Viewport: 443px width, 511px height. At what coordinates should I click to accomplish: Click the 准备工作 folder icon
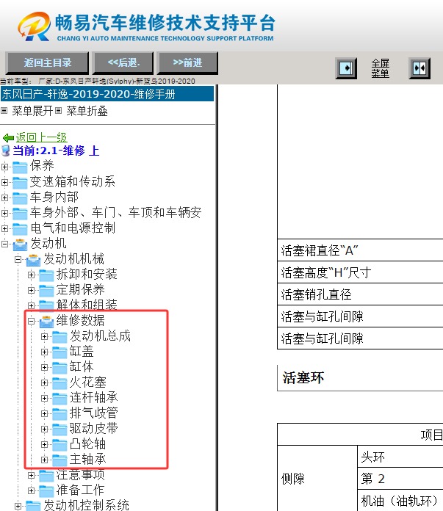coord(46,490)
